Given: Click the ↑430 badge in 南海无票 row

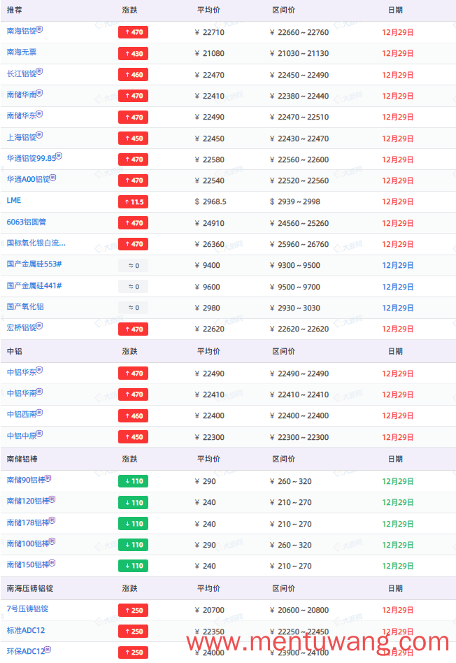Looking at the screenshot, I should (134, 54).
